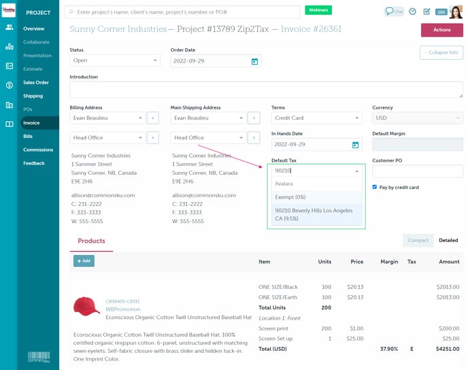Click plus button beside Billing Address contact
Viewport: 468px width, 370px height.
click(x=152, y=118)
